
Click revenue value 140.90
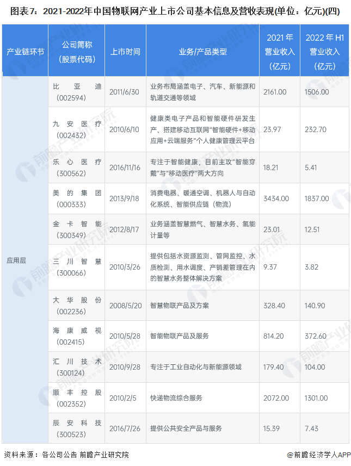pos(315,306)
